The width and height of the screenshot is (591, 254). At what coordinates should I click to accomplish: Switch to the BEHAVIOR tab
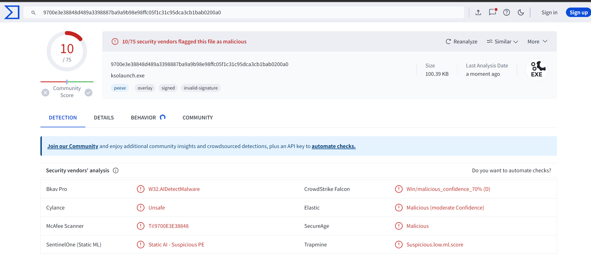click(x=143, y=118)
